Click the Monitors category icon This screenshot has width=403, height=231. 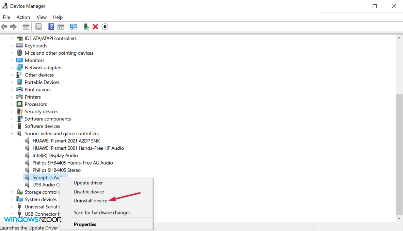pyautogui.click(x=20, y=60)
